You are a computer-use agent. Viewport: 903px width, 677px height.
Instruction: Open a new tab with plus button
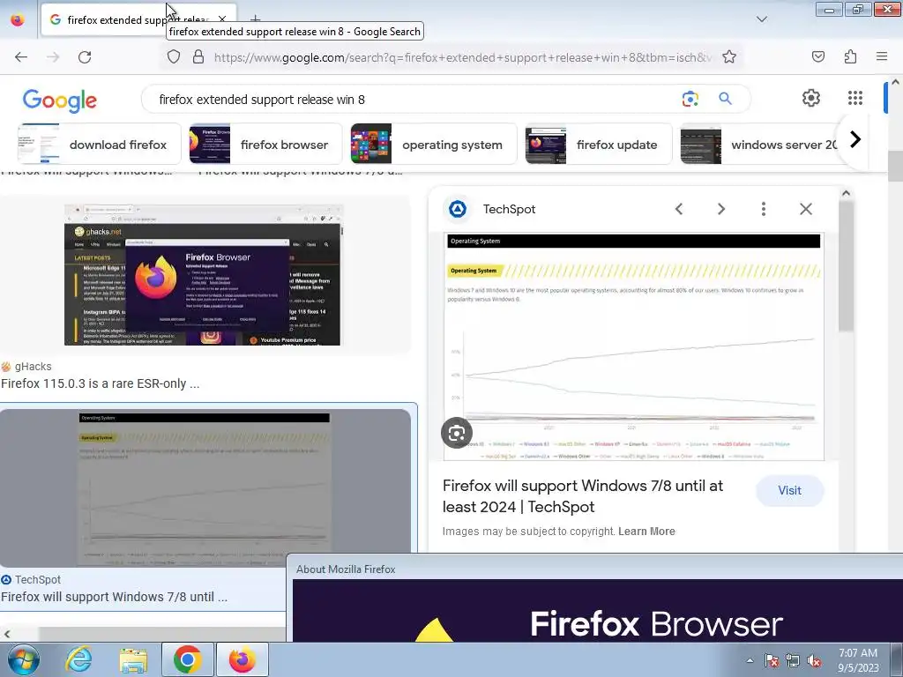click(x=255, y=19)
